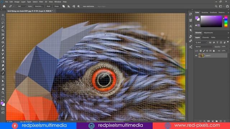Select the Magic Wand tool
The image size is (230, 129).
pos(3,27)
